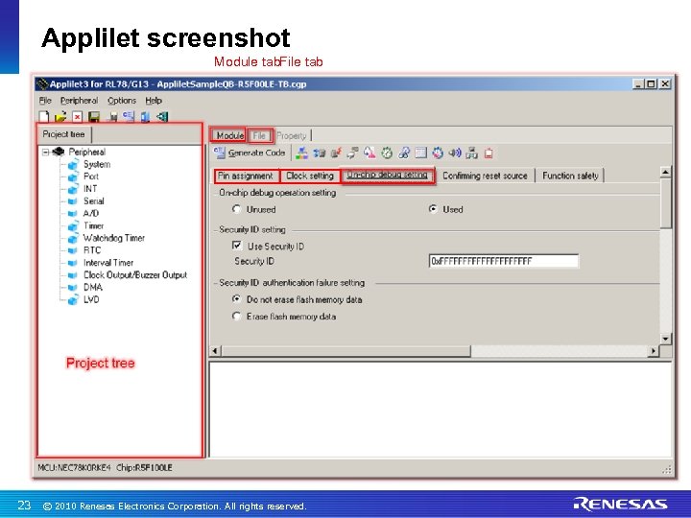Click the Security ID input field
Viewport: 691px width, 518px height.
pos(504,261)
